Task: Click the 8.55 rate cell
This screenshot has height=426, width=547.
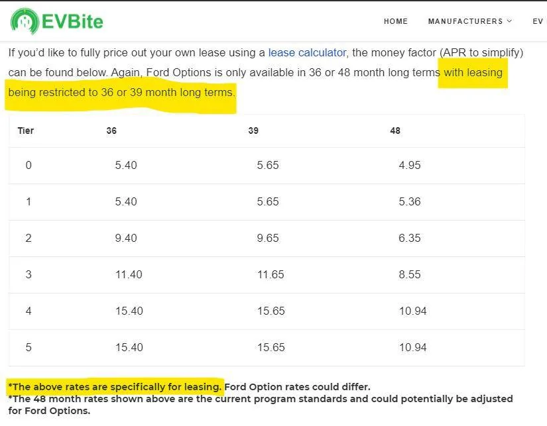Action: (410, 274)
